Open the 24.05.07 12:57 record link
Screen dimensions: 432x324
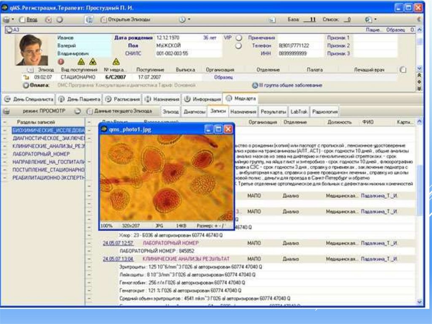point(118,243)
